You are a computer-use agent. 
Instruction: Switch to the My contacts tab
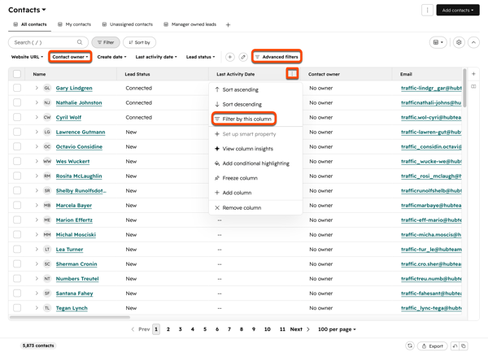(x=74, y=24)
